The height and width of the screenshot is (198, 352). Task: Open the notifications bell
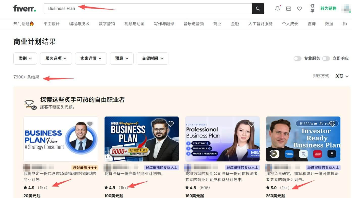pos(278,9)
